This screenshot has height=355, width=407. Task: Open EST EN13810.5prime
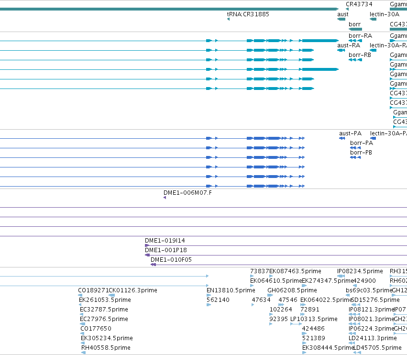point(231,290)
